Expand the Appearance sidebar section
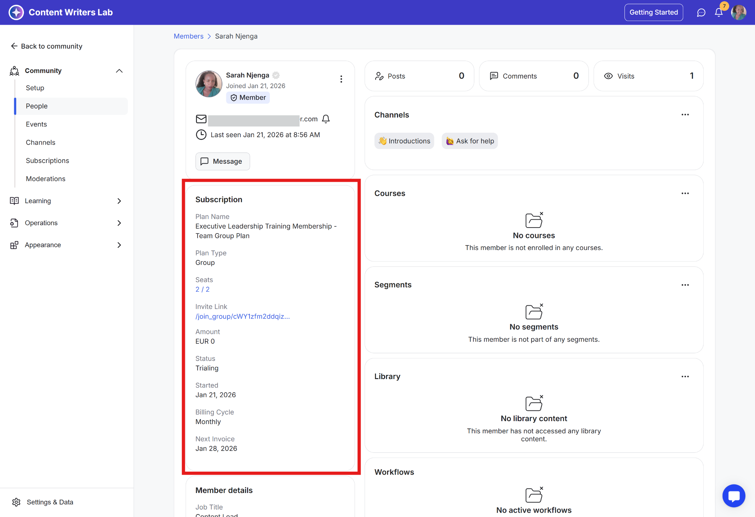The width and height of the screenshot is (755, 517). 119,245
